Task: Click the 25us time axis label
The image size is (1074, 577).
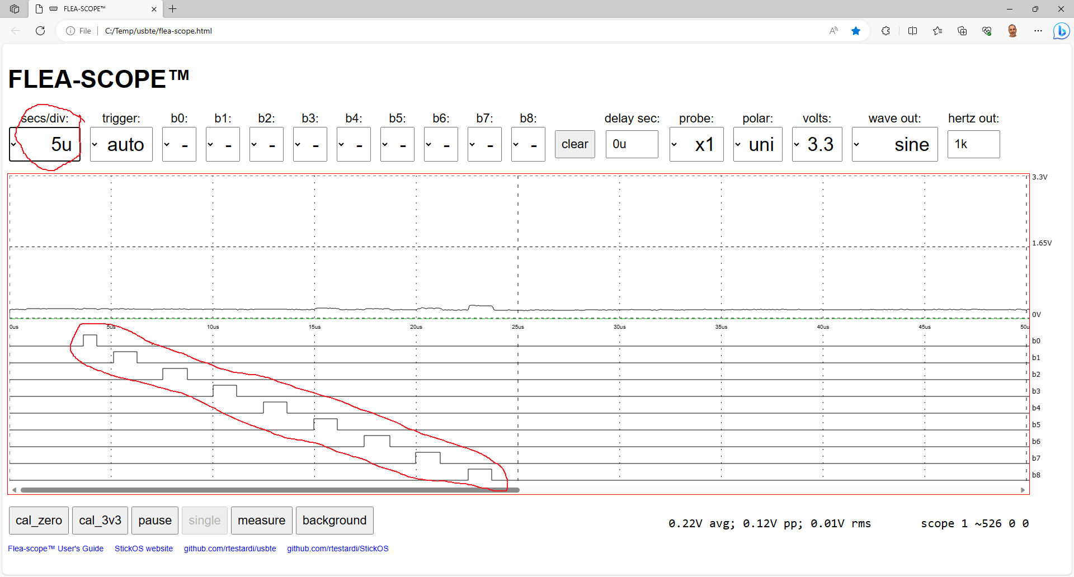Action: 518,327
